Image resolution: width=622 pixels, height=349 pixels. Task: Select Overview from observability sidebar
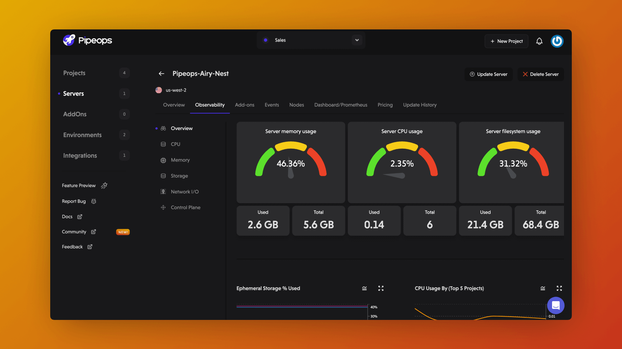pos(181,128)
